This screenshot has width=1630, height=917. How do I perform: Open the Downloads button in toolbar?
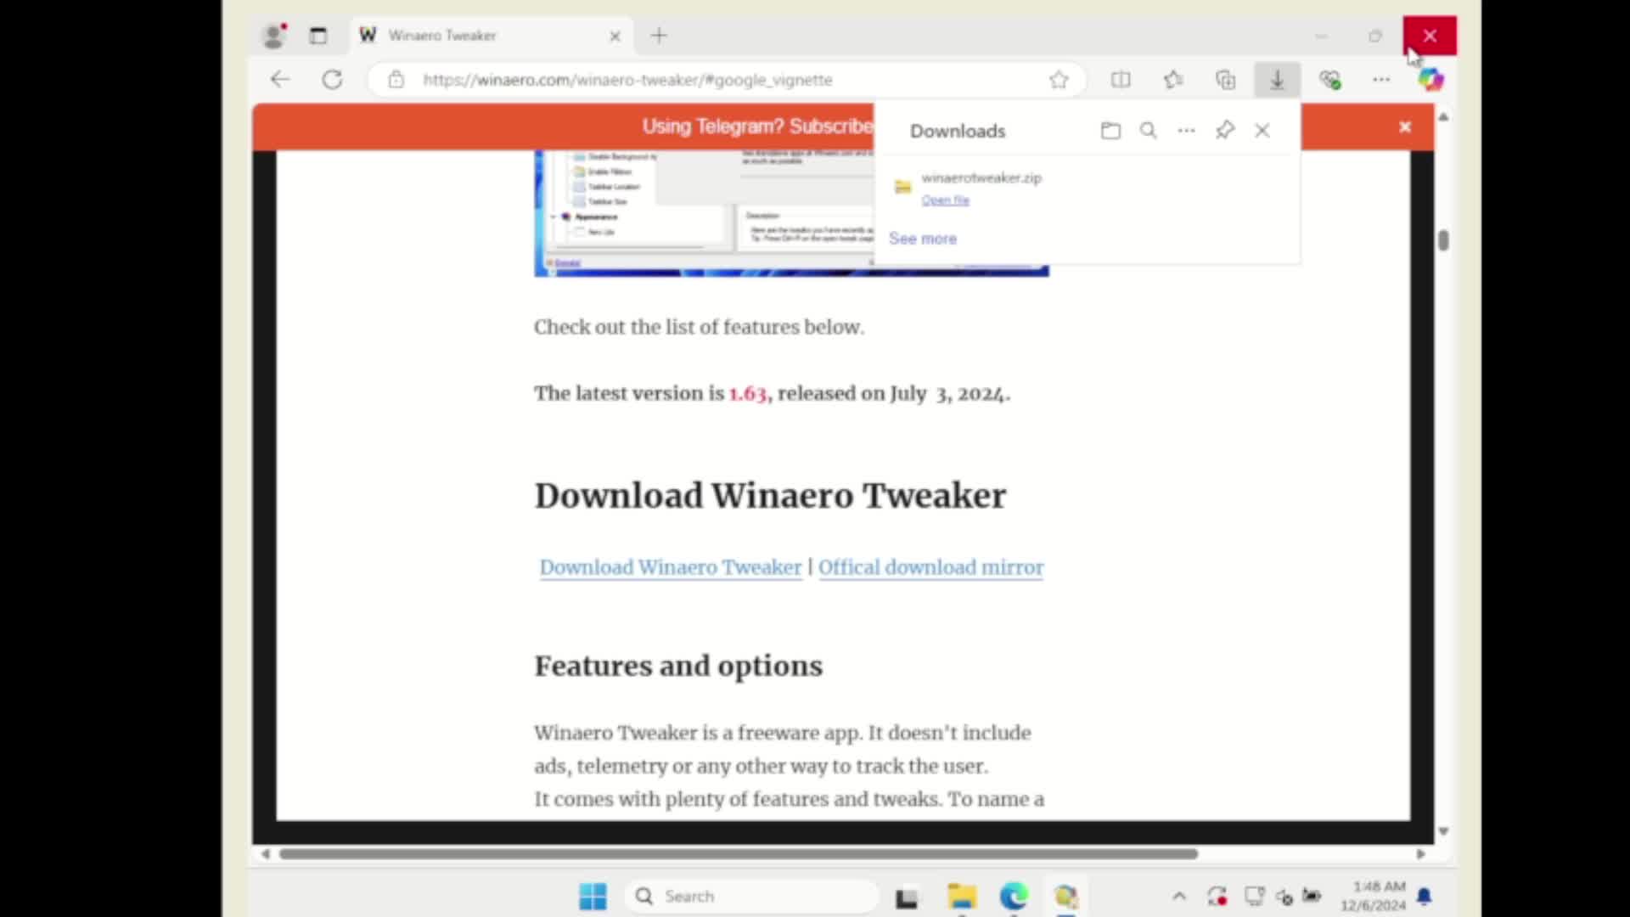1278,79
